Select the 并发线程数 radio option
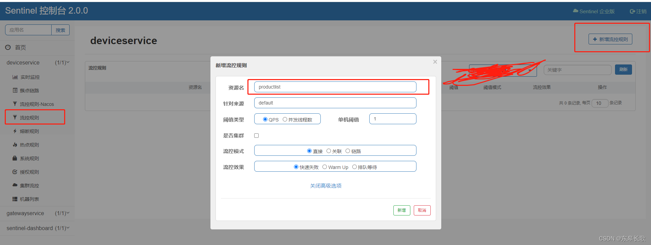The width and height of the screenshot is (651, 245). (285, 119)
